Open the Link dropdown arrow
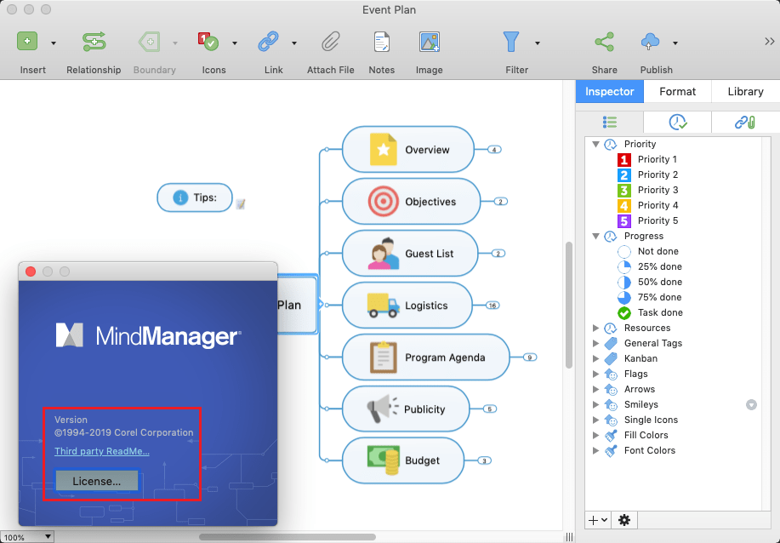Image resolution: width=780 pixels, height=543 pixels. 294,43
